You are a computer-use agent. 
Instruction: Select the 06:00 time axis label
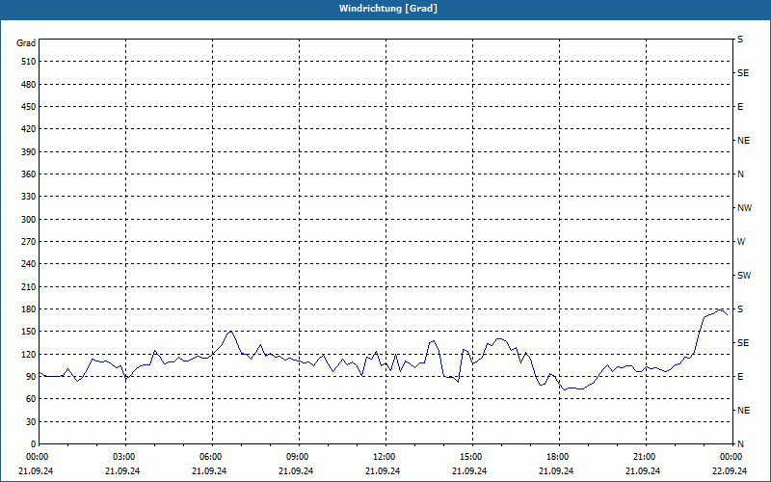coord(212,457)
